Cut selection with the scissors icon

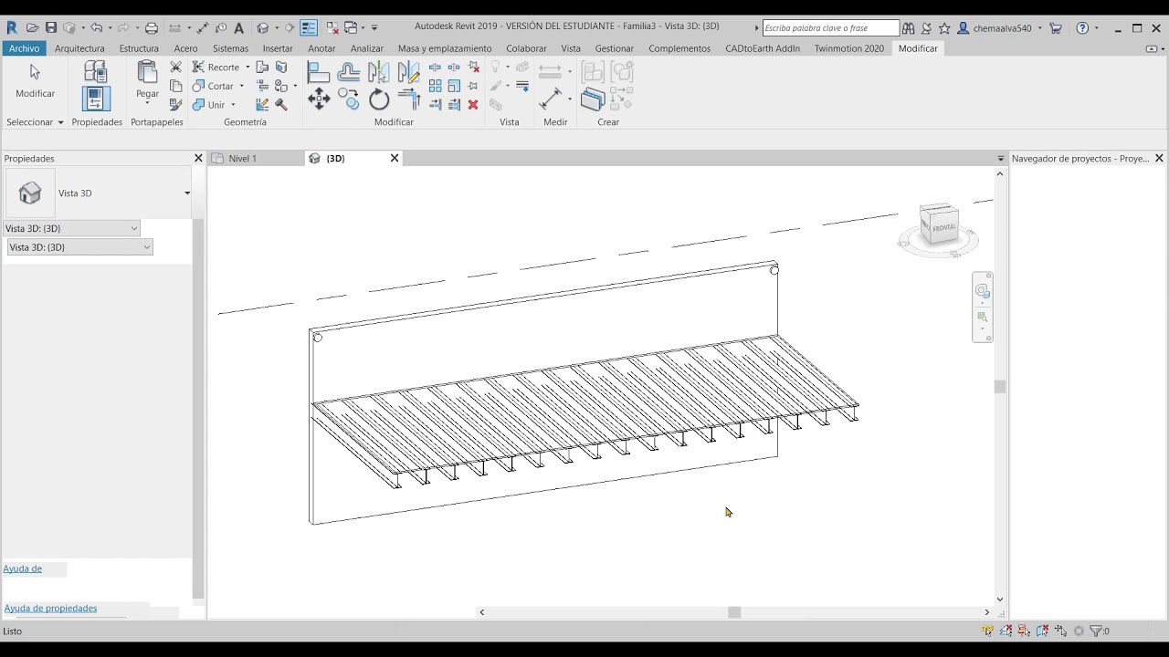176,67
